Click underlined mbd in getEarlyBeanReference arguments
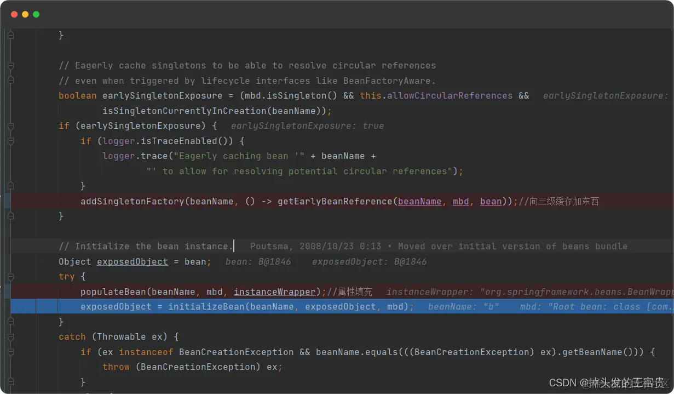 (x=460, y=201)
